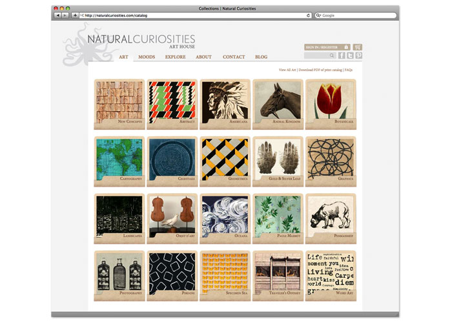Open the Abstract collection folder
This screenshot has width=452, height=323.
pyautogui.click(x=172, y=105)
